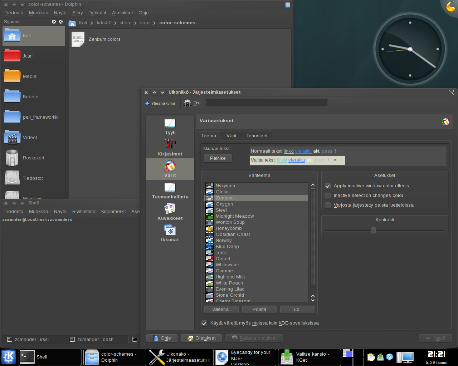Open the Videot folder in Dolphin places
This screenshot has width=458, height=366.
coord(34,138)
